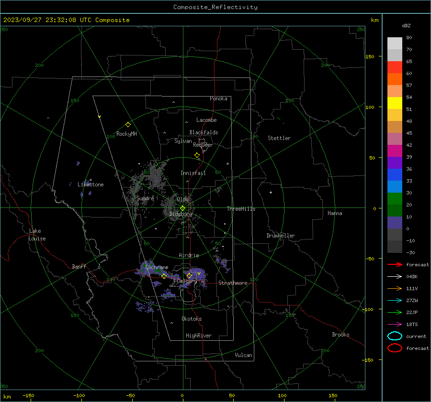Select the 45 dBZ pink color swatch
Screen dimensions: 431x402
tap(395, 139)
